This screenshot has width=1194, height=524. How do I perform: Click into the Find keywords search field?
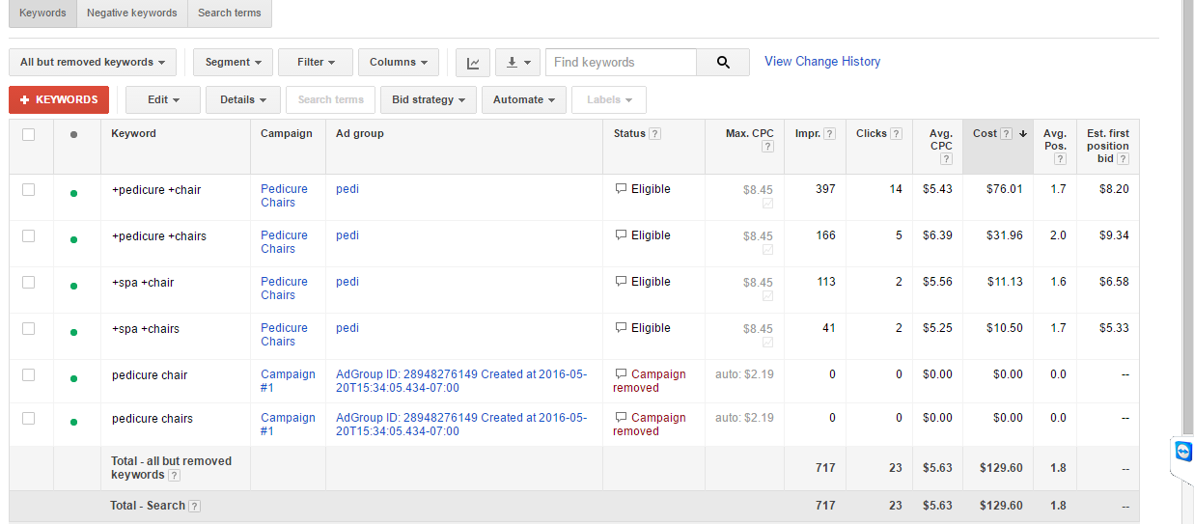click(621, 63)
